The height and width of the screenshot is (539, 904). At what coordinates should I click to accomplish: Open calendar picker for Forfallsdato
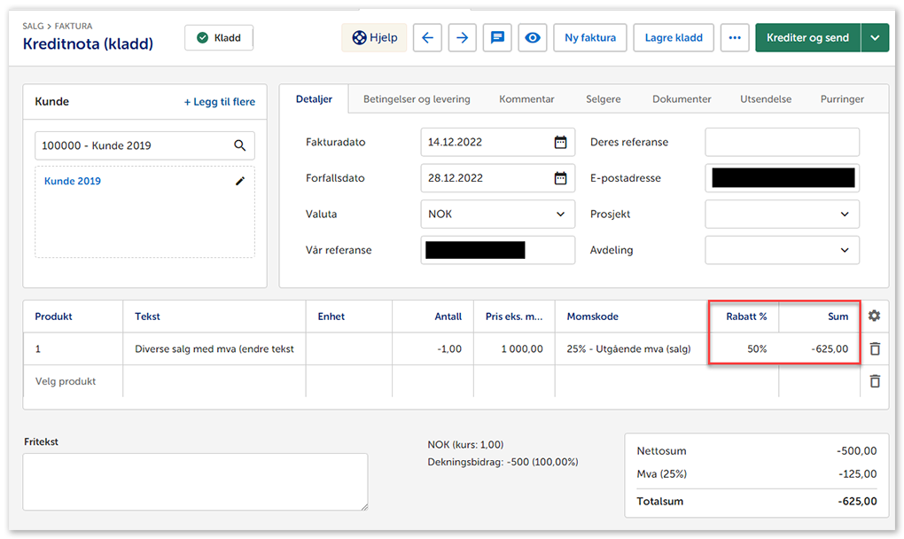[560, 178]
